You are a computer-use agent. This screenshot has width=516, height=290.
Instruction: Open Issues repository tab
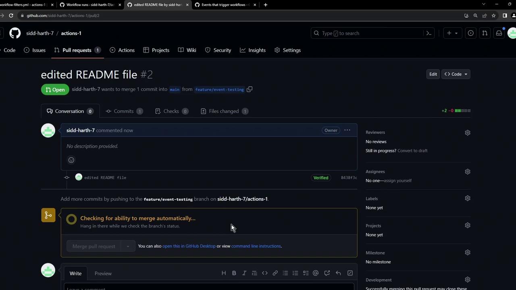click(35, 50)
